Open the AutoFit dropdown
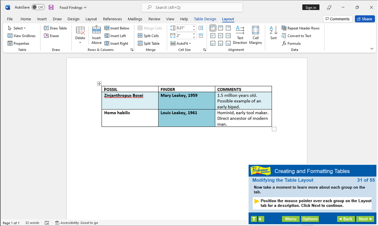The image size is (378, 226). (x=181, y=43)
